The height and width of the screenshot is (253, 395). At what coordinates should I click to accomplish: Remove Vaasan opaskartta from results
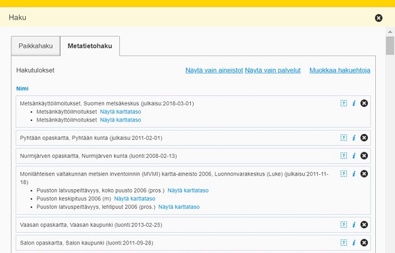[x=364, y=225]
